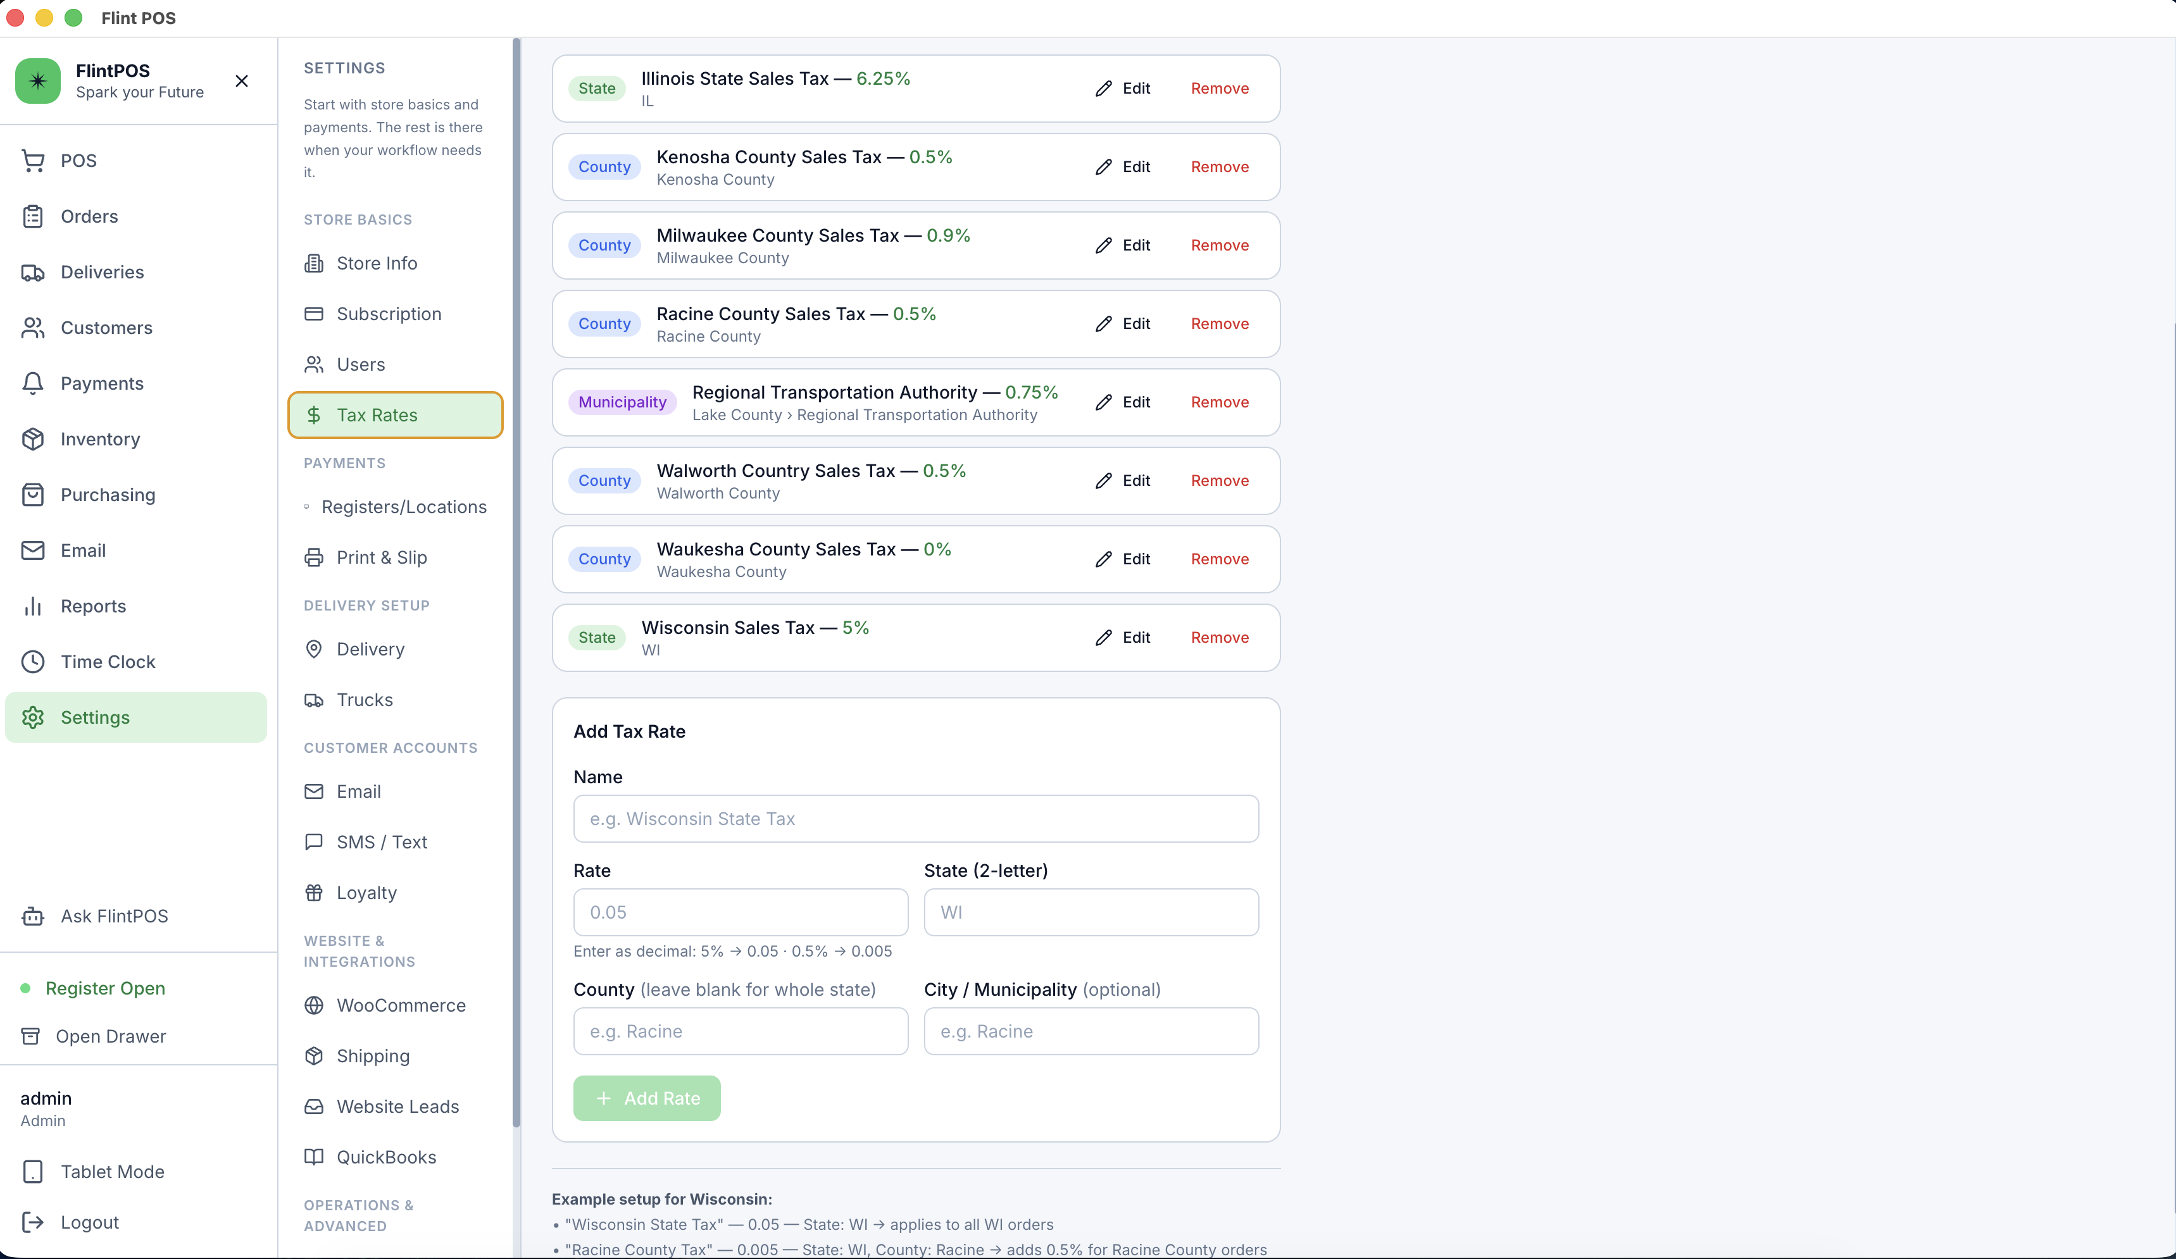Select the Tax Rates menu item
This screenshot has width=2176, height=1259.
(x=396, y=415)
